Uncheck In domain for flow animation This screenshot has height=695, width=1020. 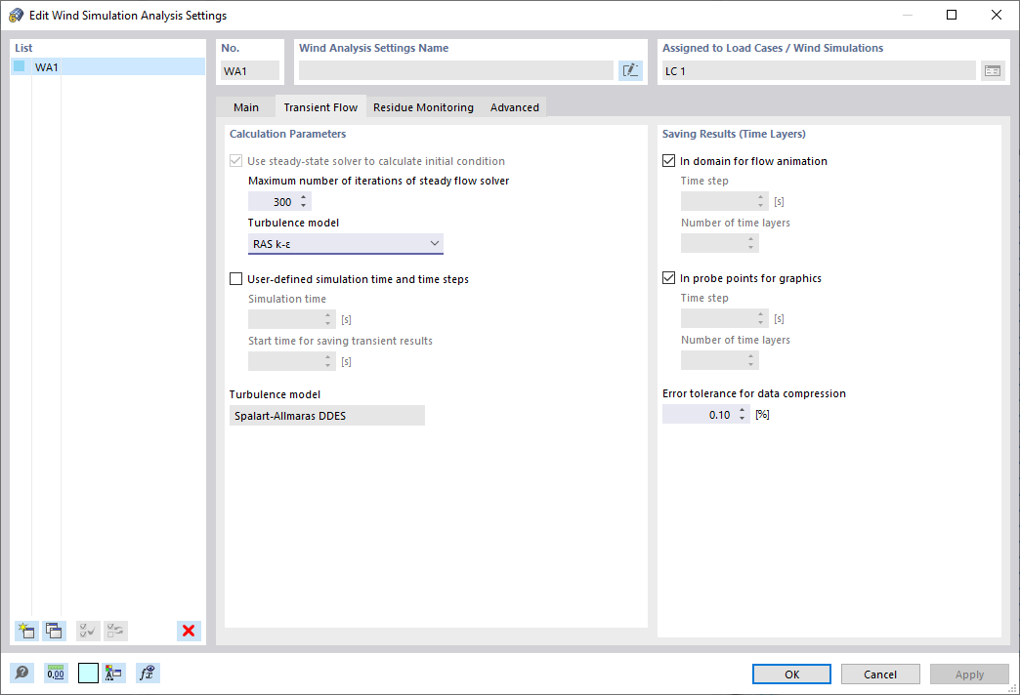click(668, 160)
